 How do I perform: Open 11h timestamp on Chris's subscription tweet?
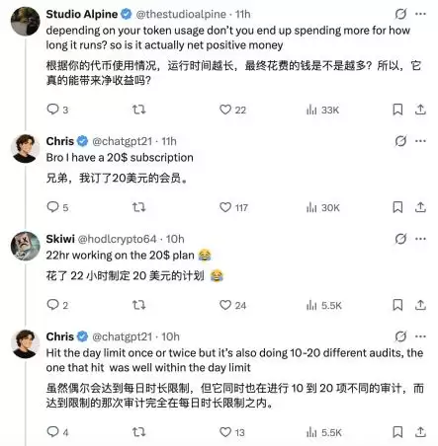click(169, 141)
